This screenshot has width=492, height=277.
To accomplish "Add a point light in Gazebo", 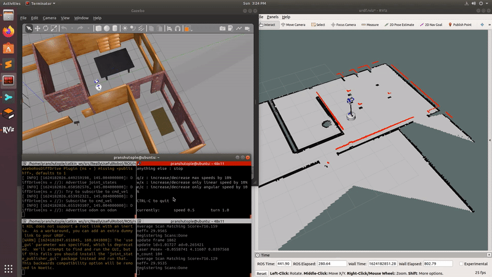I will pos(125,28).
